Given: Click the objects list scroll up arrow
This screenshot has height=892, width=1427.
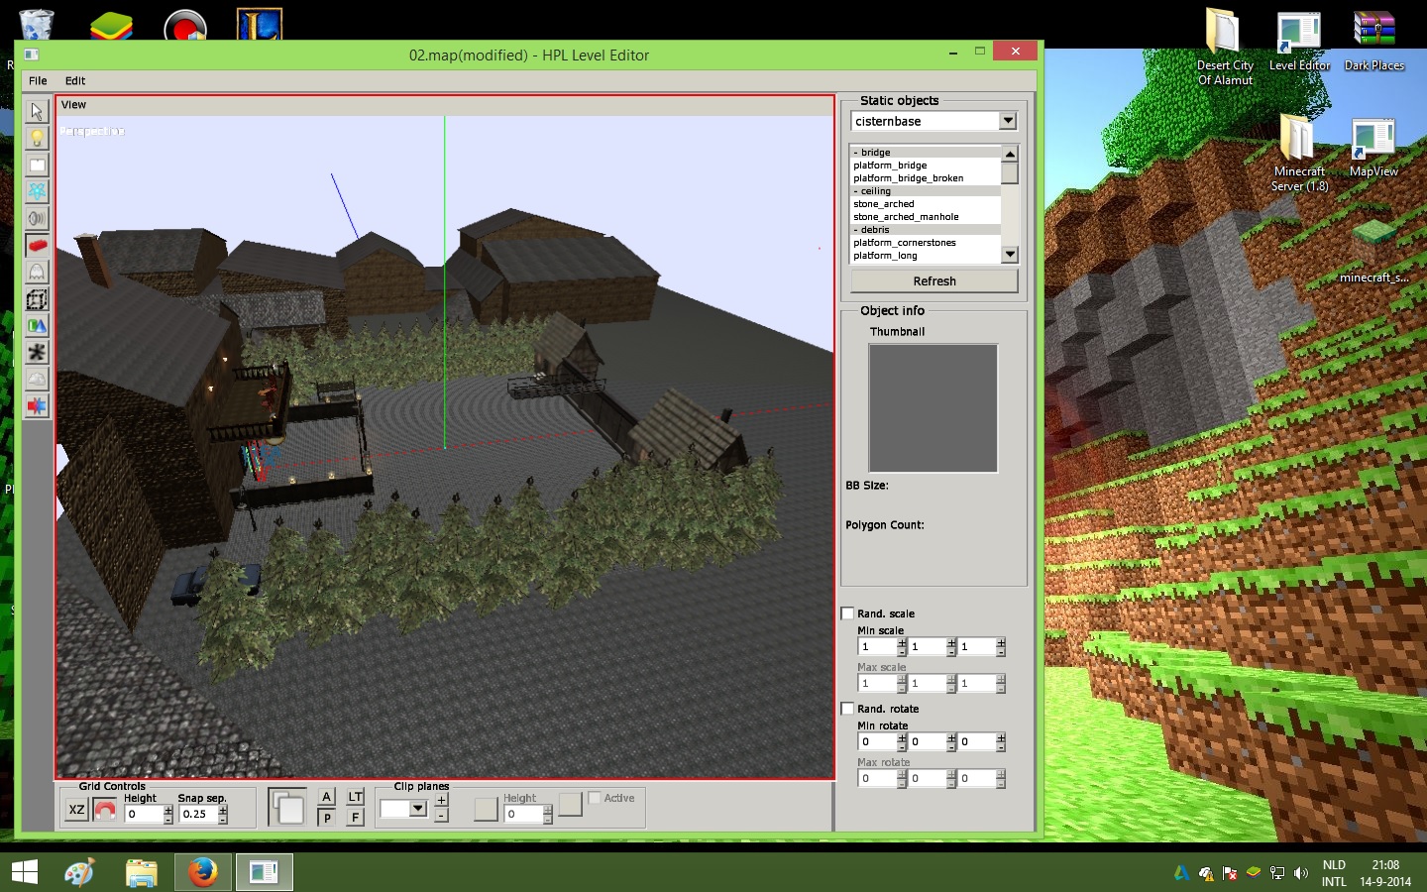Looking at the screenshot, I should pyautogui.click(x=1010, y=154).
